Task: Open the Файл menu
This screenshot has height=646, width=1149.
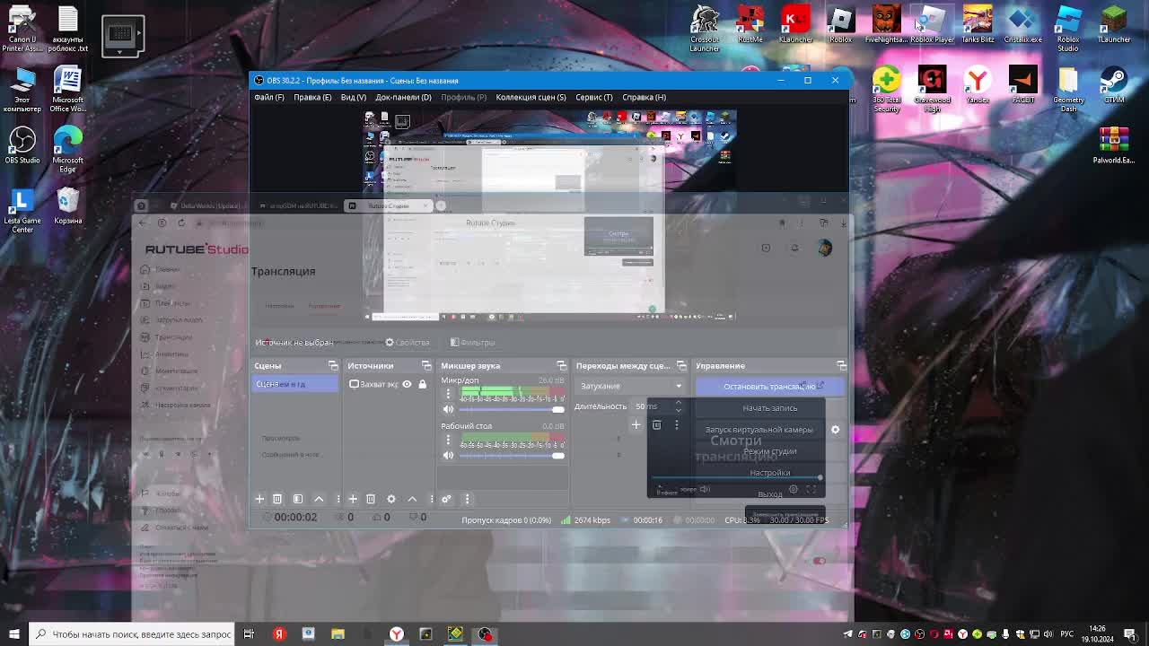Action: 269,97
